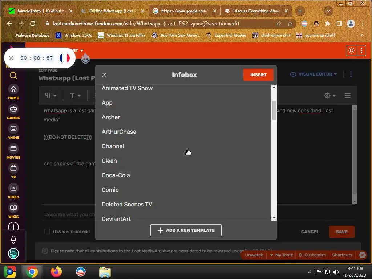Open editor settings gear dropdown
This screenshot has width=372, height=279.
[x=330, y=96]
